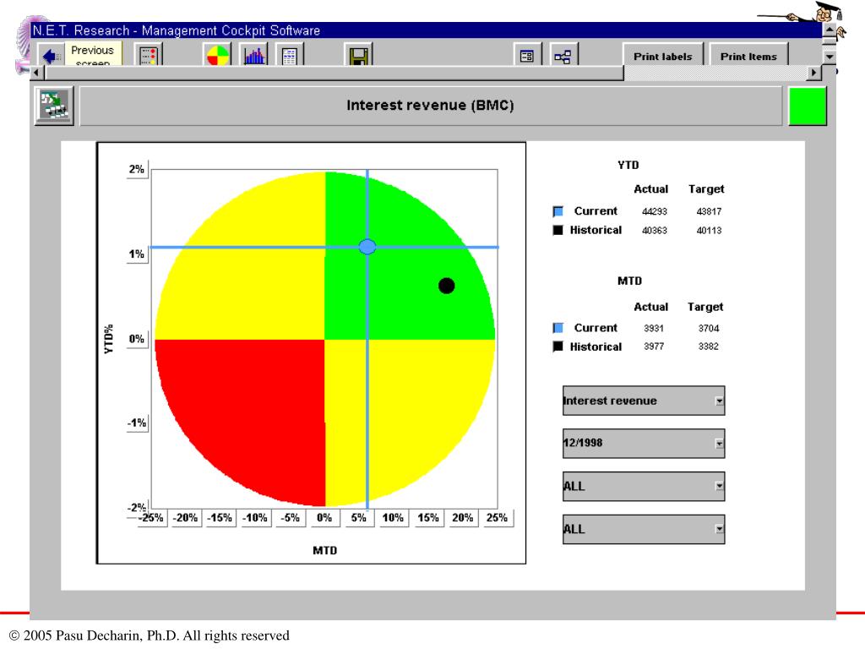
Task: Go back using the blue arrow icon
Action: point(52,56)
